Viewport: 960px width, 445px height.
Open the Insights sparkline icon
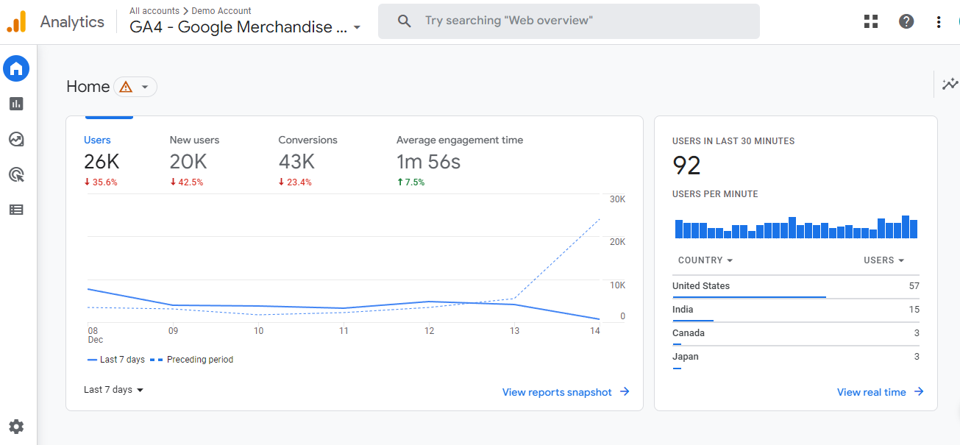coord(950,84)
